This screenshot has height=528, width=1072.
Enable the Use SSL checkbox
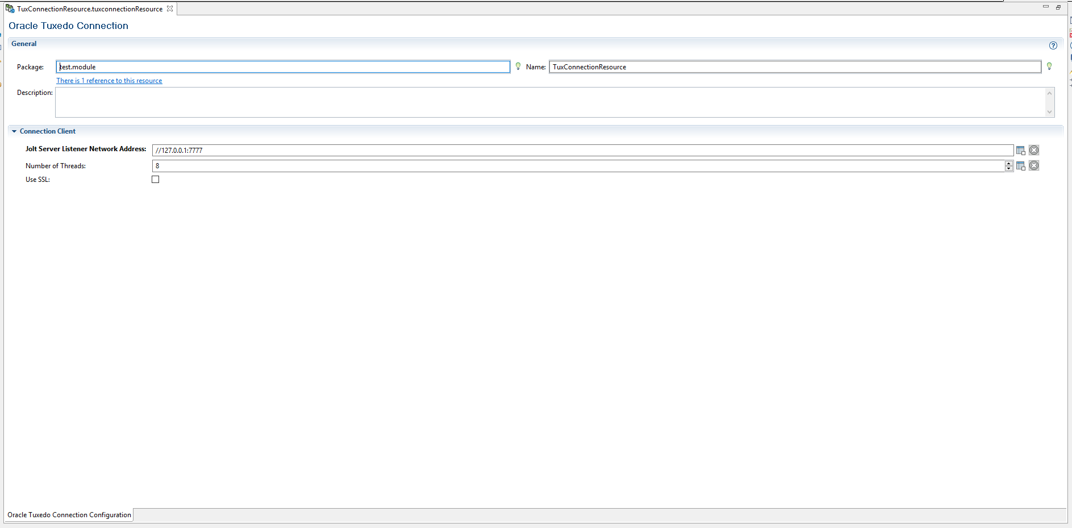pos(155,180)
